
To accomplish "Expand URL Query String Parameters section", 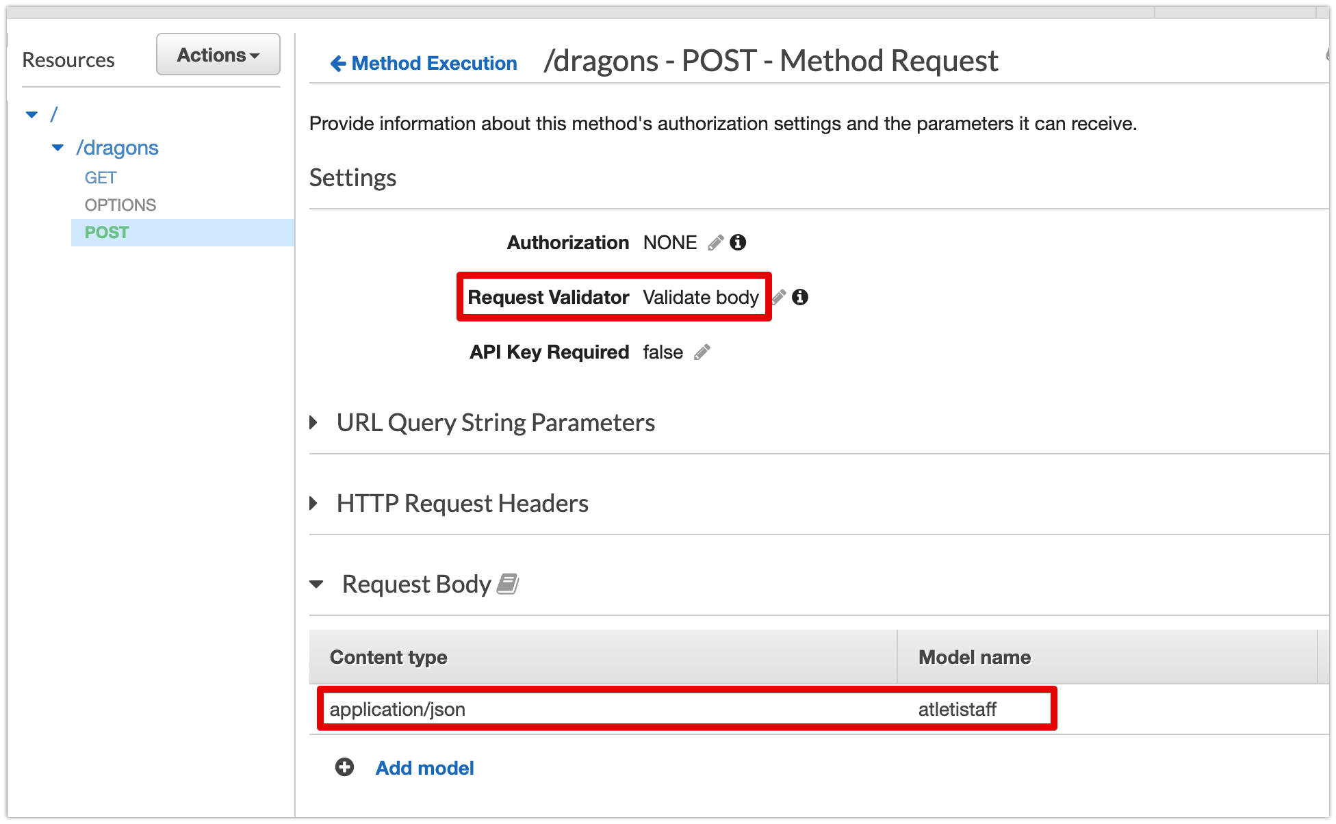I will [x=314, y=422].
